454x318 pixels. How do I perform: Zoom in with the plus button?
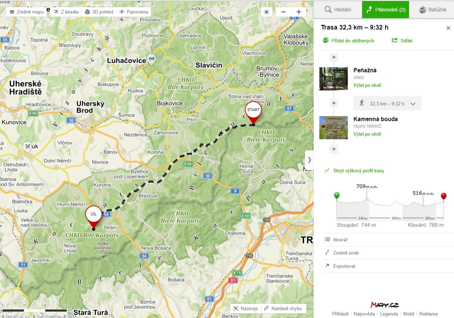pyautogui.click(x=299, y=12)
